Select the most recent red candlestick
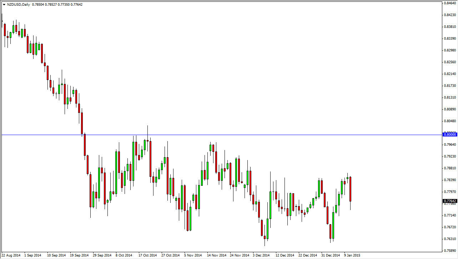Image resolution: width=458 pixels, height=259 pixels. coord(351,189)
